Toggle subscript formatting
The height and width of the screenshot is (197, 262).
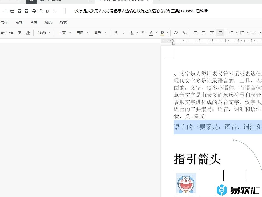coord(185,33)
